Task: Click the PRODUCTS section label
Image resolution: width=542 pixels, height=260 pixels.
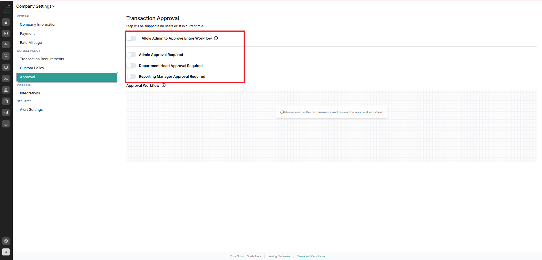Action: 25,85
